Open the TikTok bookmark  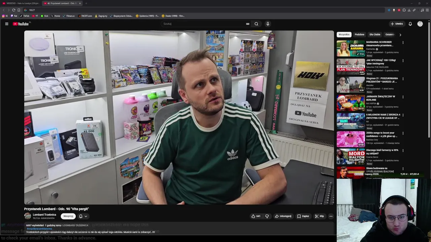pos(25,16)
